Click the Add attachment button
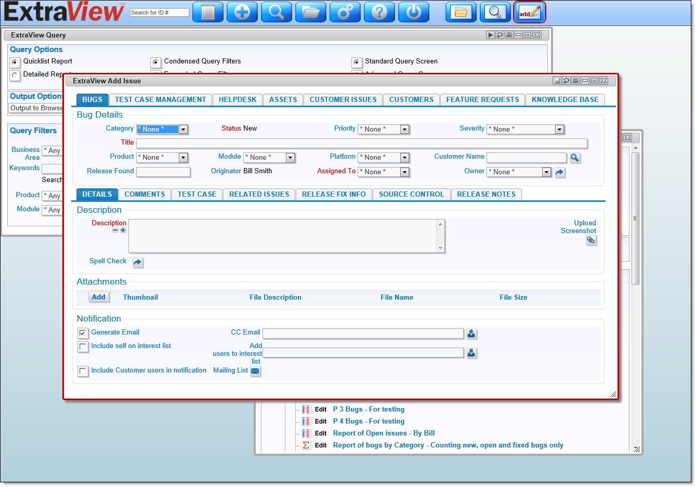This screenshot has width=696, height=487. click(99, 297)
